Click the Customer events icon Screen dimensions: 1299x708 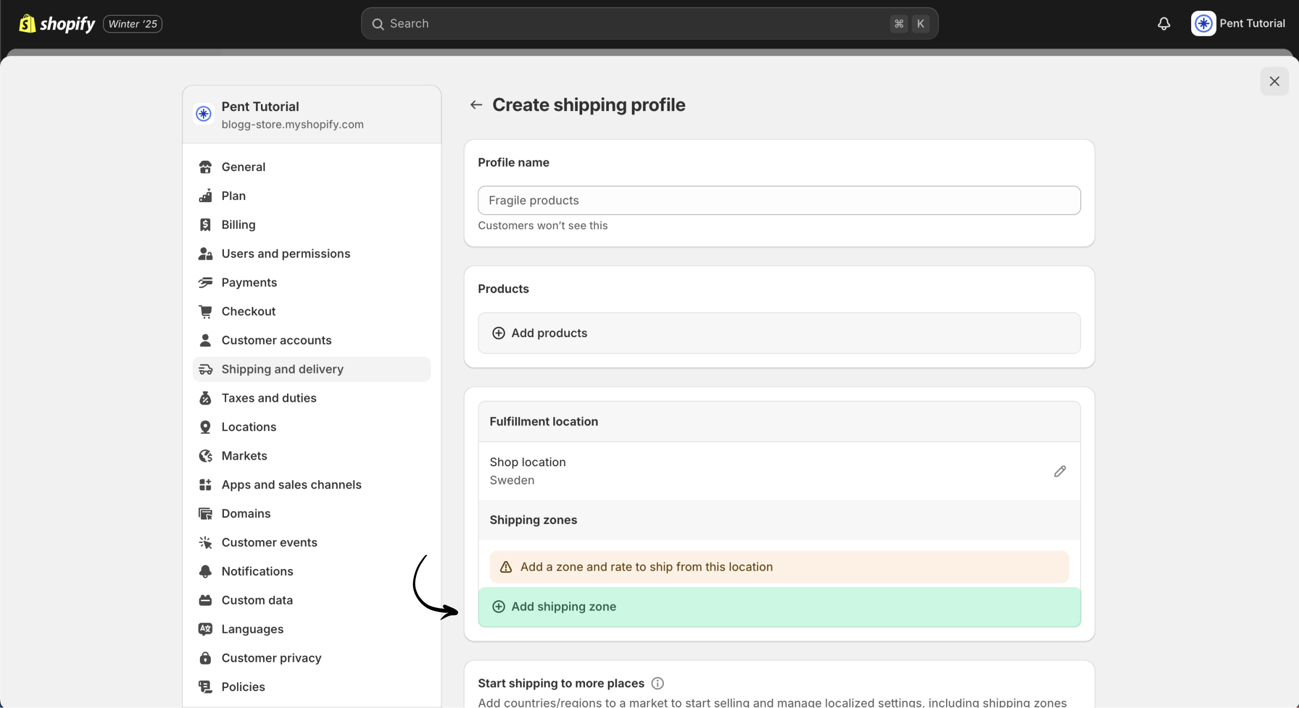(205, 542)
